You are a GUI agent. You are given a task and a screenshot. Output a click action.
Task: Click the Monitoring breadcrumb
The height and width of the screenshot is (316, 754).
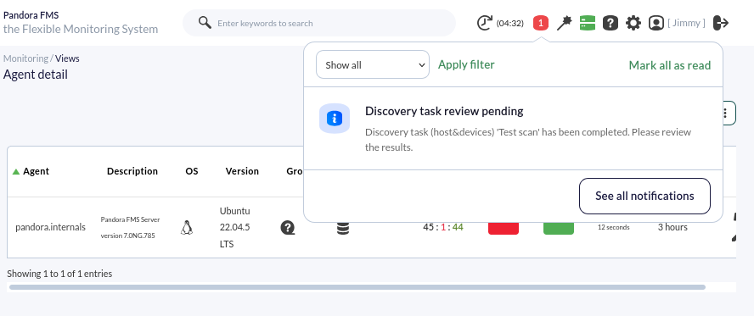[25, 58]
